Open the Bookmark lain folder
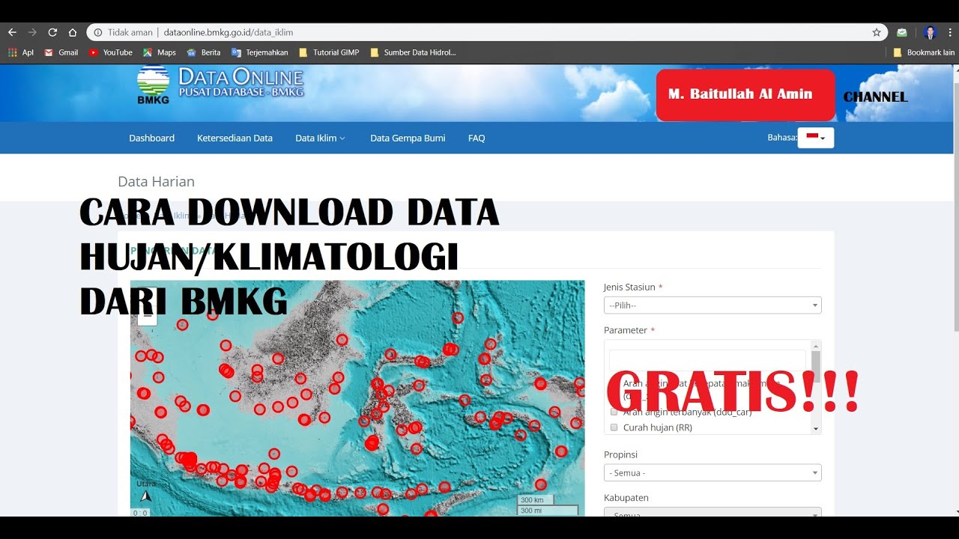959x539 pixels. [924, 52]
